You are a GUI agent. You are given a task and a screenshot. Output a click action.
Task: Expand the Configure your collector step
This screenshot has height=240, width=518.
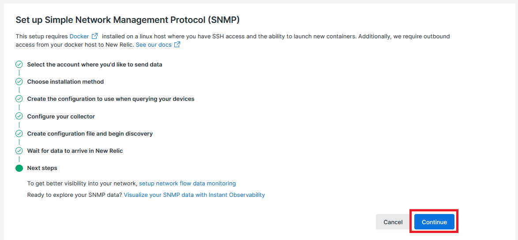(61, 116)
